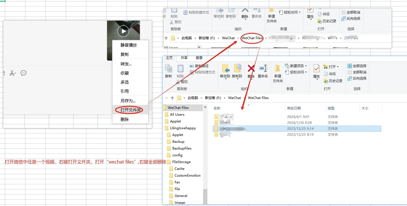Click 编辑 in lower explorer ribbon

click(330, 74)
